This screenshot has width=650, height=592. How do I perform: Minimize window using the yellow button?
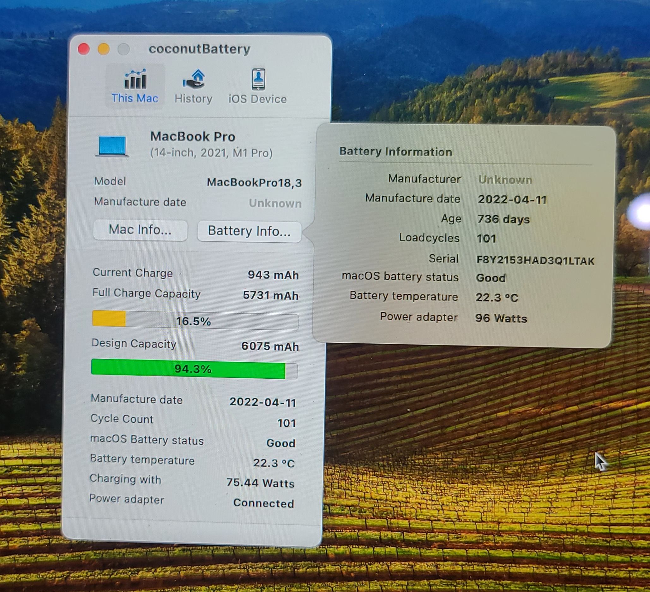104,49
